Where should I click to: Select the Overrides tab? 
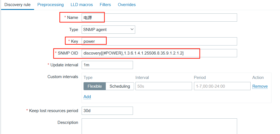click(x=127, y=5)
